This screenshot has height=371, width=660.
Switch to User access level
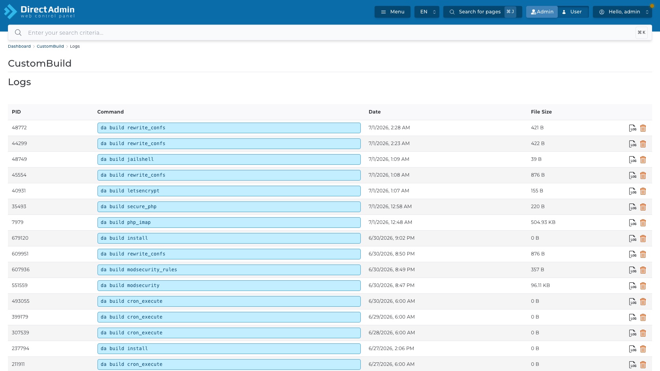(x=573, y=12)
